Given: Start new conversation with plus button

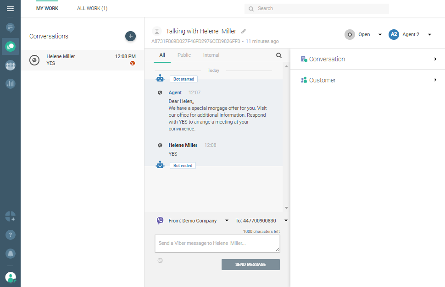Looking at the screenshot, I should click(x=130, y=36).
